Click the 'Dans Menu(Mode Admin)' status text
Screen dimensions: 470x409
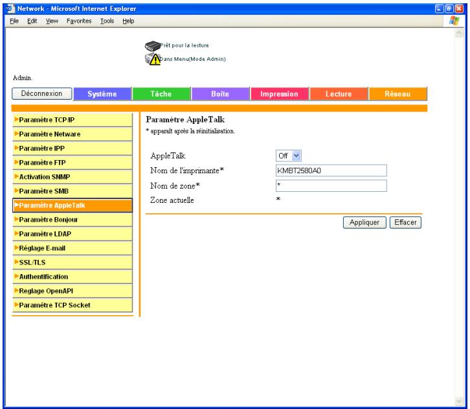[192, 59]
